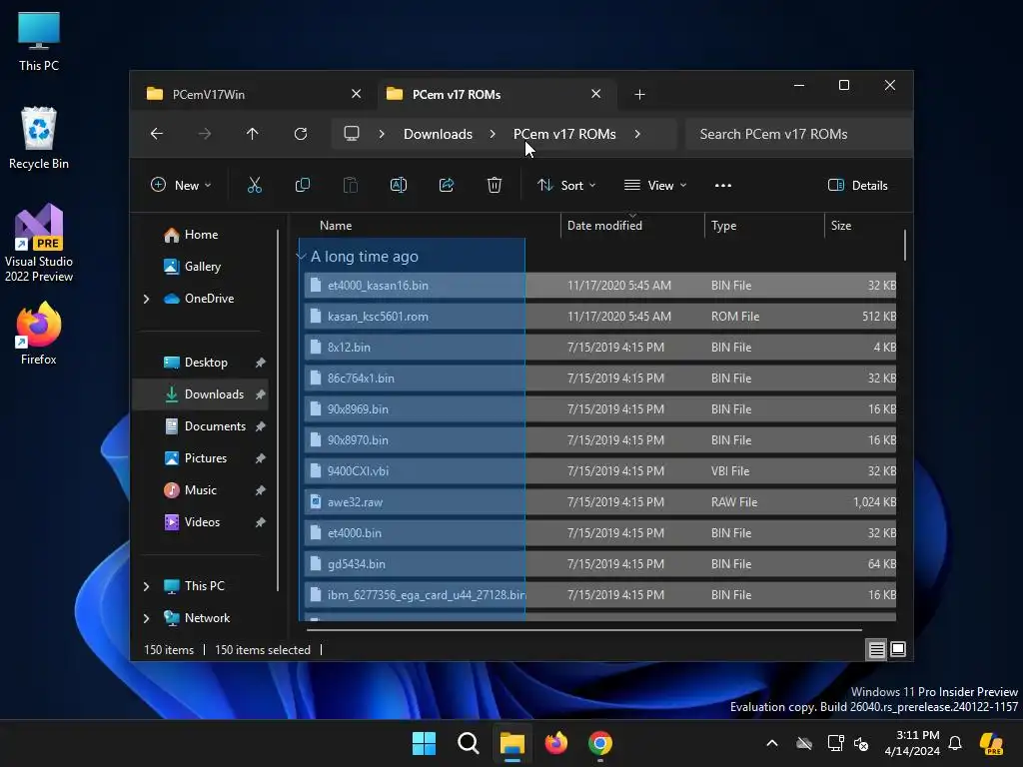Switch to large thumbnails view icon
1023x767 pixels.
tap(898, 649)
